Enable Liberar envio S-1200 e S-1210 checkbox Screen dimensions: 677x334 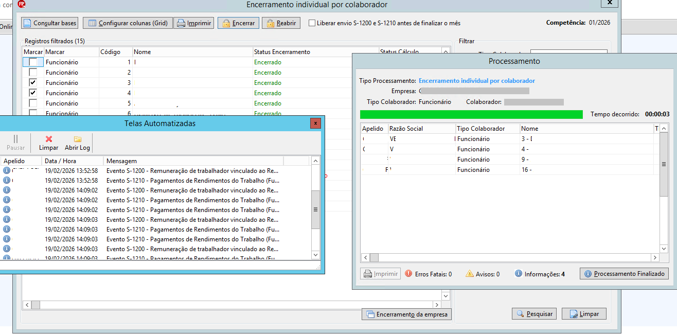312,23
